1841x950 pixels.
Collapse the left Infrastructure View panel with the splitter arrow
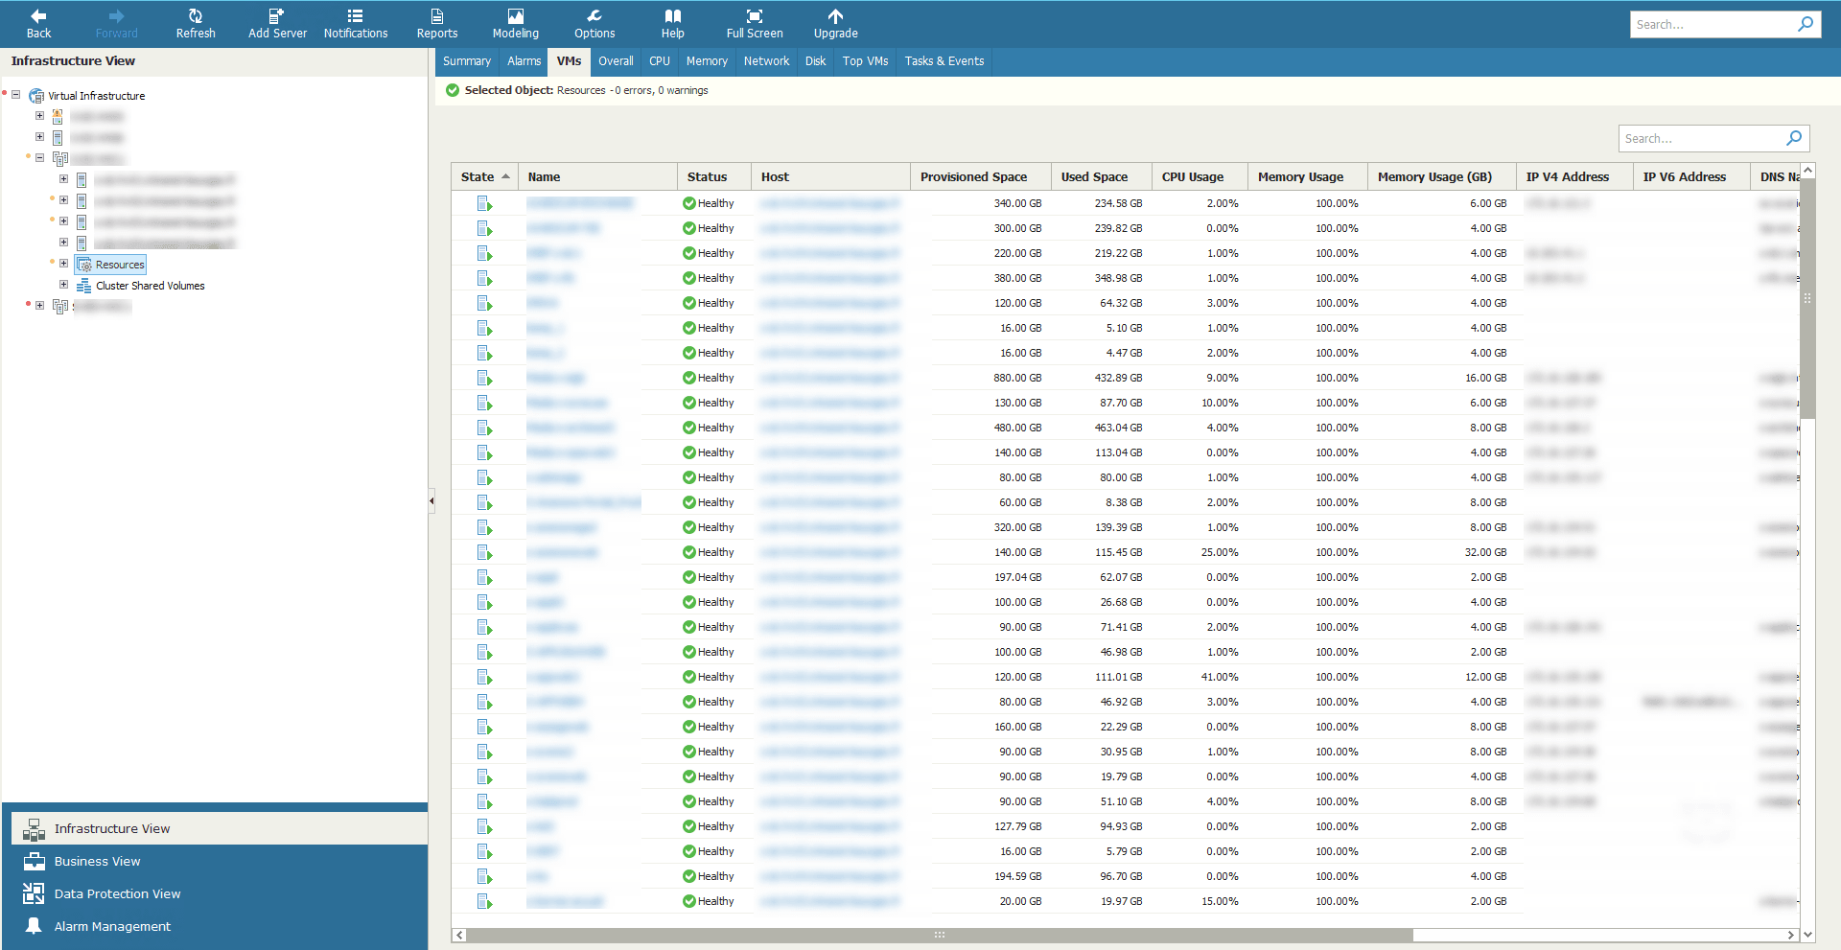click(x=431, y=500)
